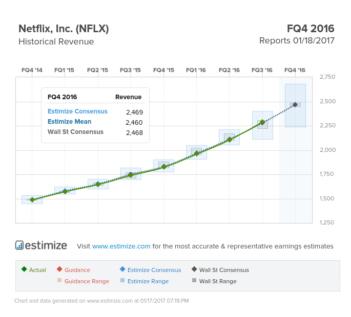
Task: Click the 2,500 y-axis label
Action: (x=328, y=101)
